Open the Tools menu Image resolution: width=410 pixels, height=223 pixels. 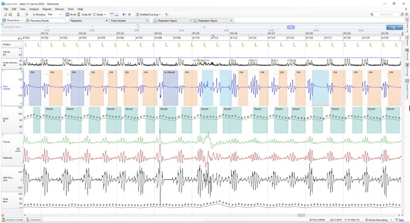pos(71,9)
